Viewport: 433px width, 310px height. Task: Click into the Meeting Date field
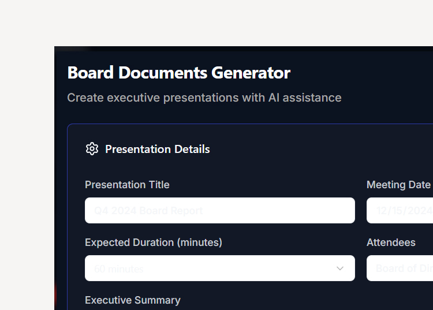400,211
